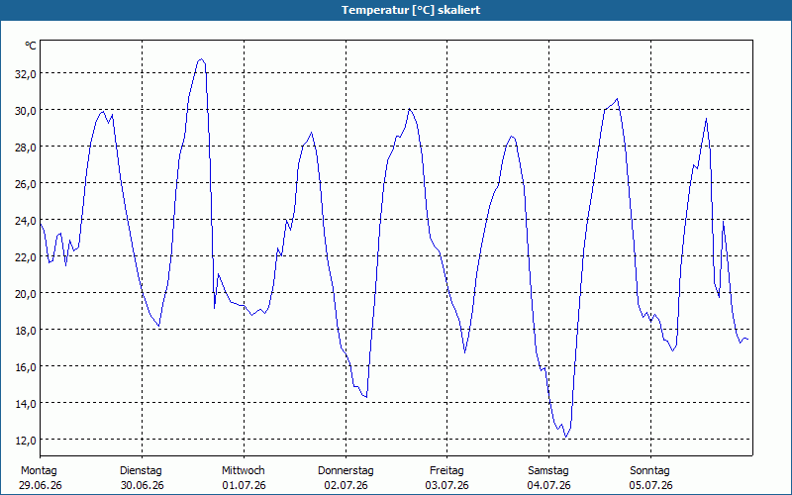Image resolution: width=792 pixels, height=495 pixels.
Task: Click the °C unit label
Action: [x=31, y=46]
